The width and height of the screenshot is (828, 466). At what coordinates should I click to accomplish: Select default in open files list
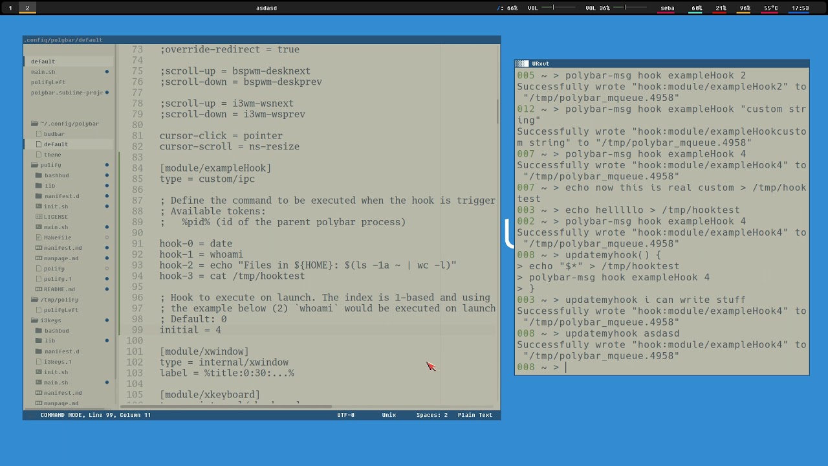pos(43,61)
